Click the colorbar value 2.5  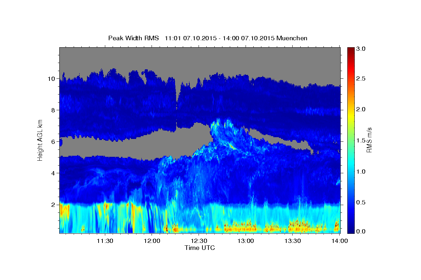[x=361, y=79]
